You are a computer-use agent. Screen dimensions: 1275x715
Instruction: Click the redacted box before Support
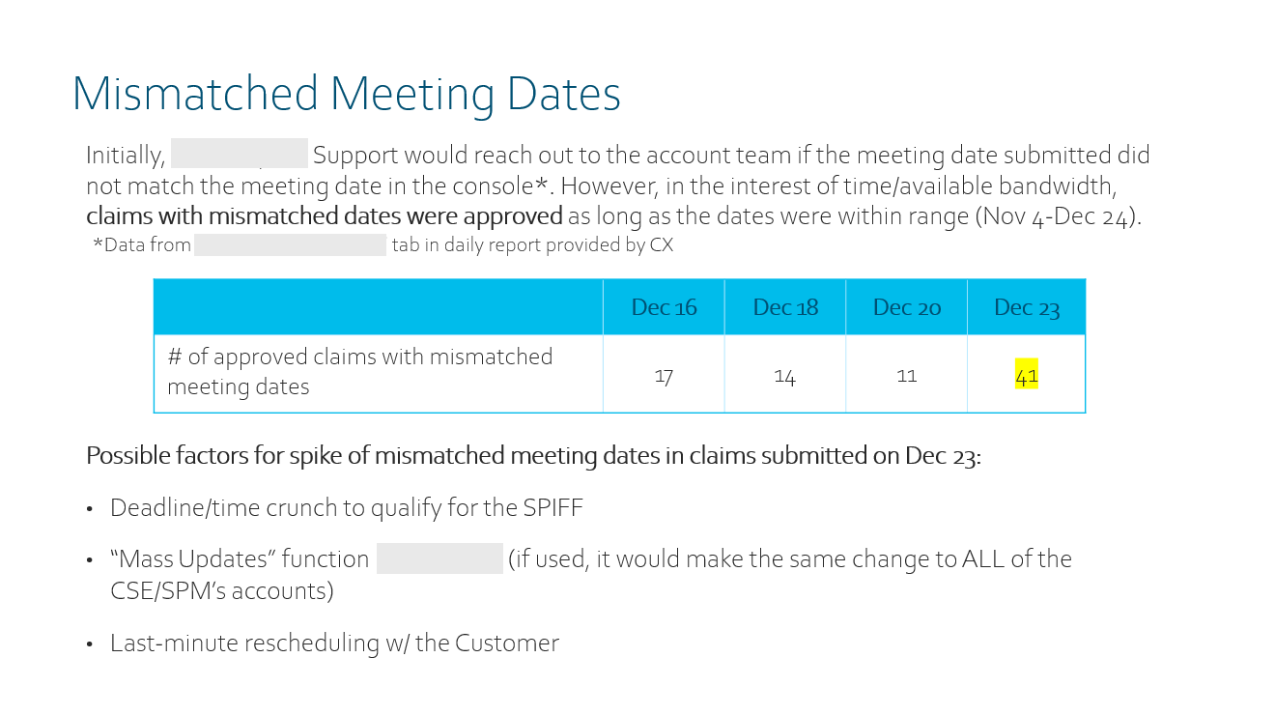[240, 154]
